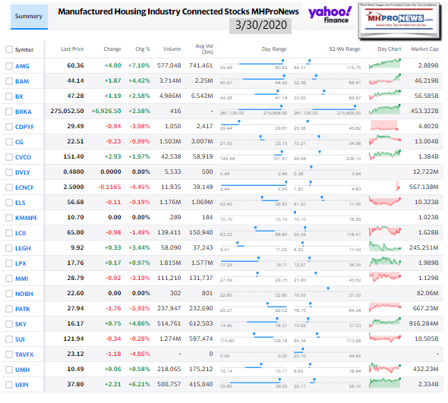Screen dimensions: 448x403
Task: Click TAVFX last price 23.12
Action: click(75, 354)
